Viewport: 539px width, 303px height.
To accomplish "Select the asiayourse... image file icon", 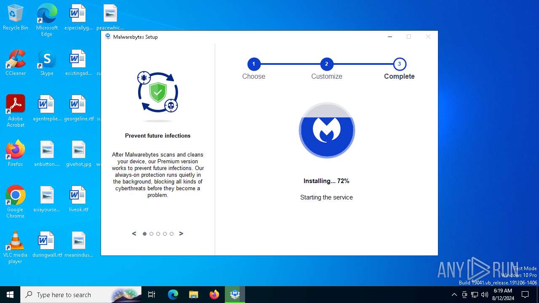I will [47, 199].
